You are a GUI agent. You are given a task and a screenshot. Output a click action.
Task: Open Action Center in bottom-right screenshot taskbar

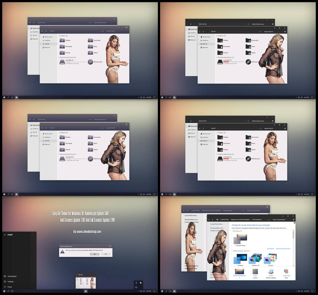(x=312, y=291)
